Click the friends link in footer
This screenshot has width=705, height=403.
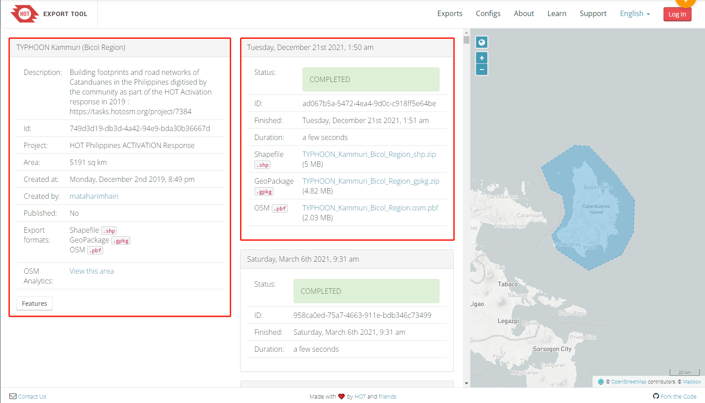click(x=387, y=396)
